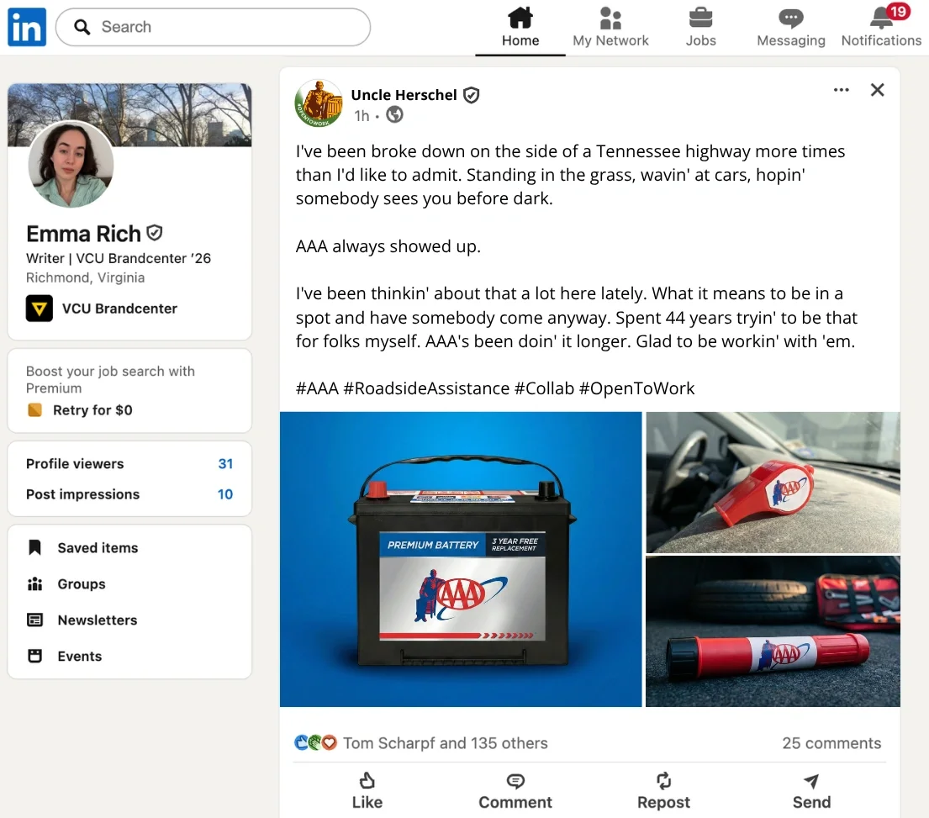This screenshot has width=929, height=818.
Task: Open Emma Rich's profile photo
Action: coord(71,164)
